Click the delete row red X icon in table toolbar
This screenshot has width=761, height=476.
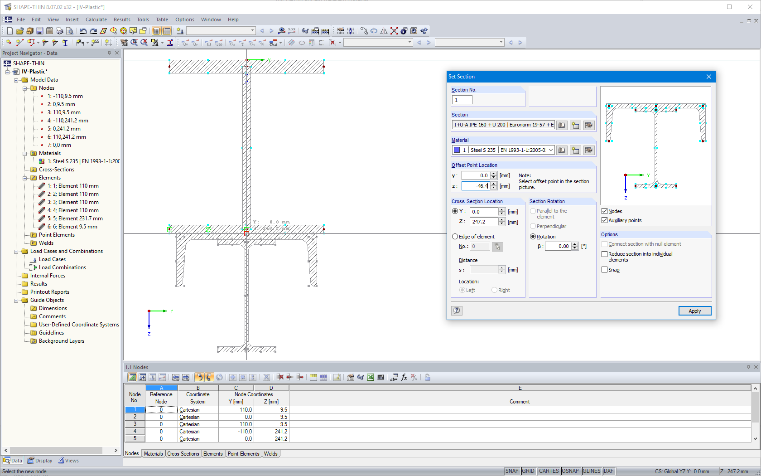280,377
